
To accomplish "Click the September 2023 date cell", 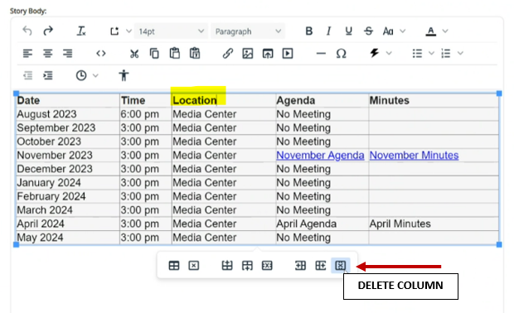I will (x=68, y=128).
